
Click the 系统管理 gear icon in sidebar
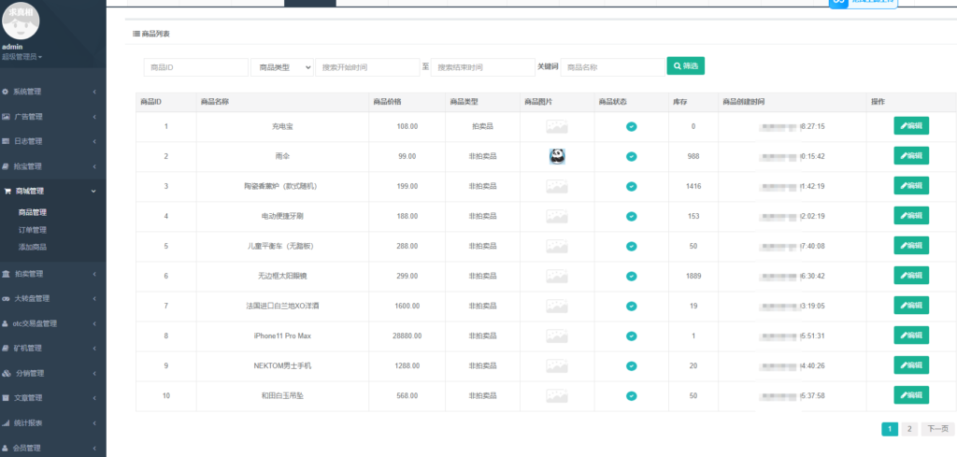tap(6, 92)
